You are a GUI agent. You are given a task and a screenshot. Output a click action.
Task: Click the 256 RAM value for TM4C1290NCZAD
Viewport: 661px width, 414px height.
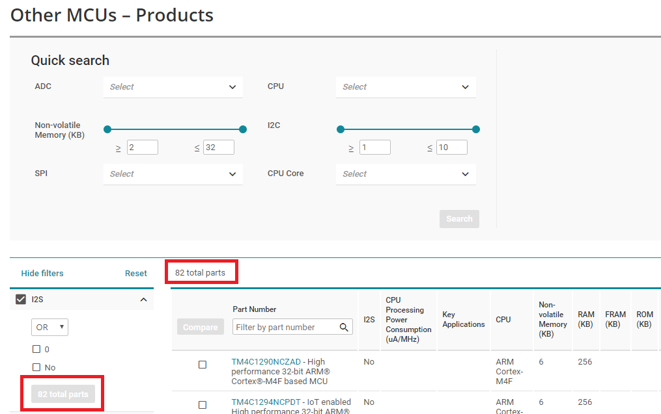coord(585,362)
